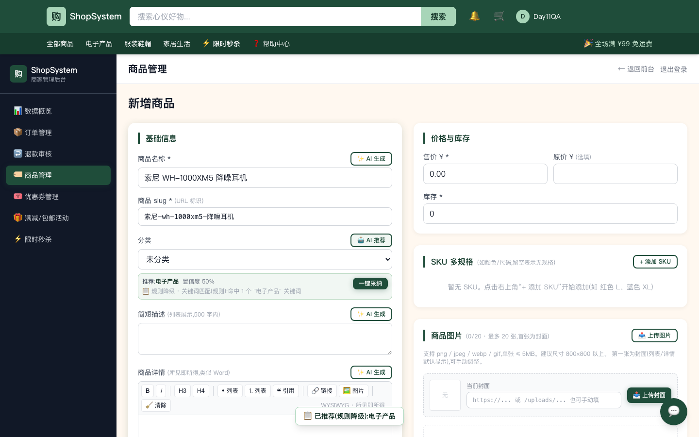Image resolution: width=699 pixels, height=437 pixels.
Task: Click 一键采纳 to accept recommendation
Action: coord(370,284)
